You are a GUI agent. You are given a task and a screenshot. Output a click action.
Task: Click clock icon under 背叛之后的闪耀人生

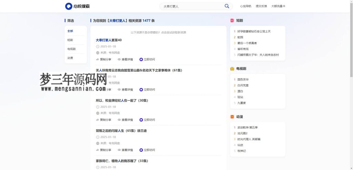(98, 137)
